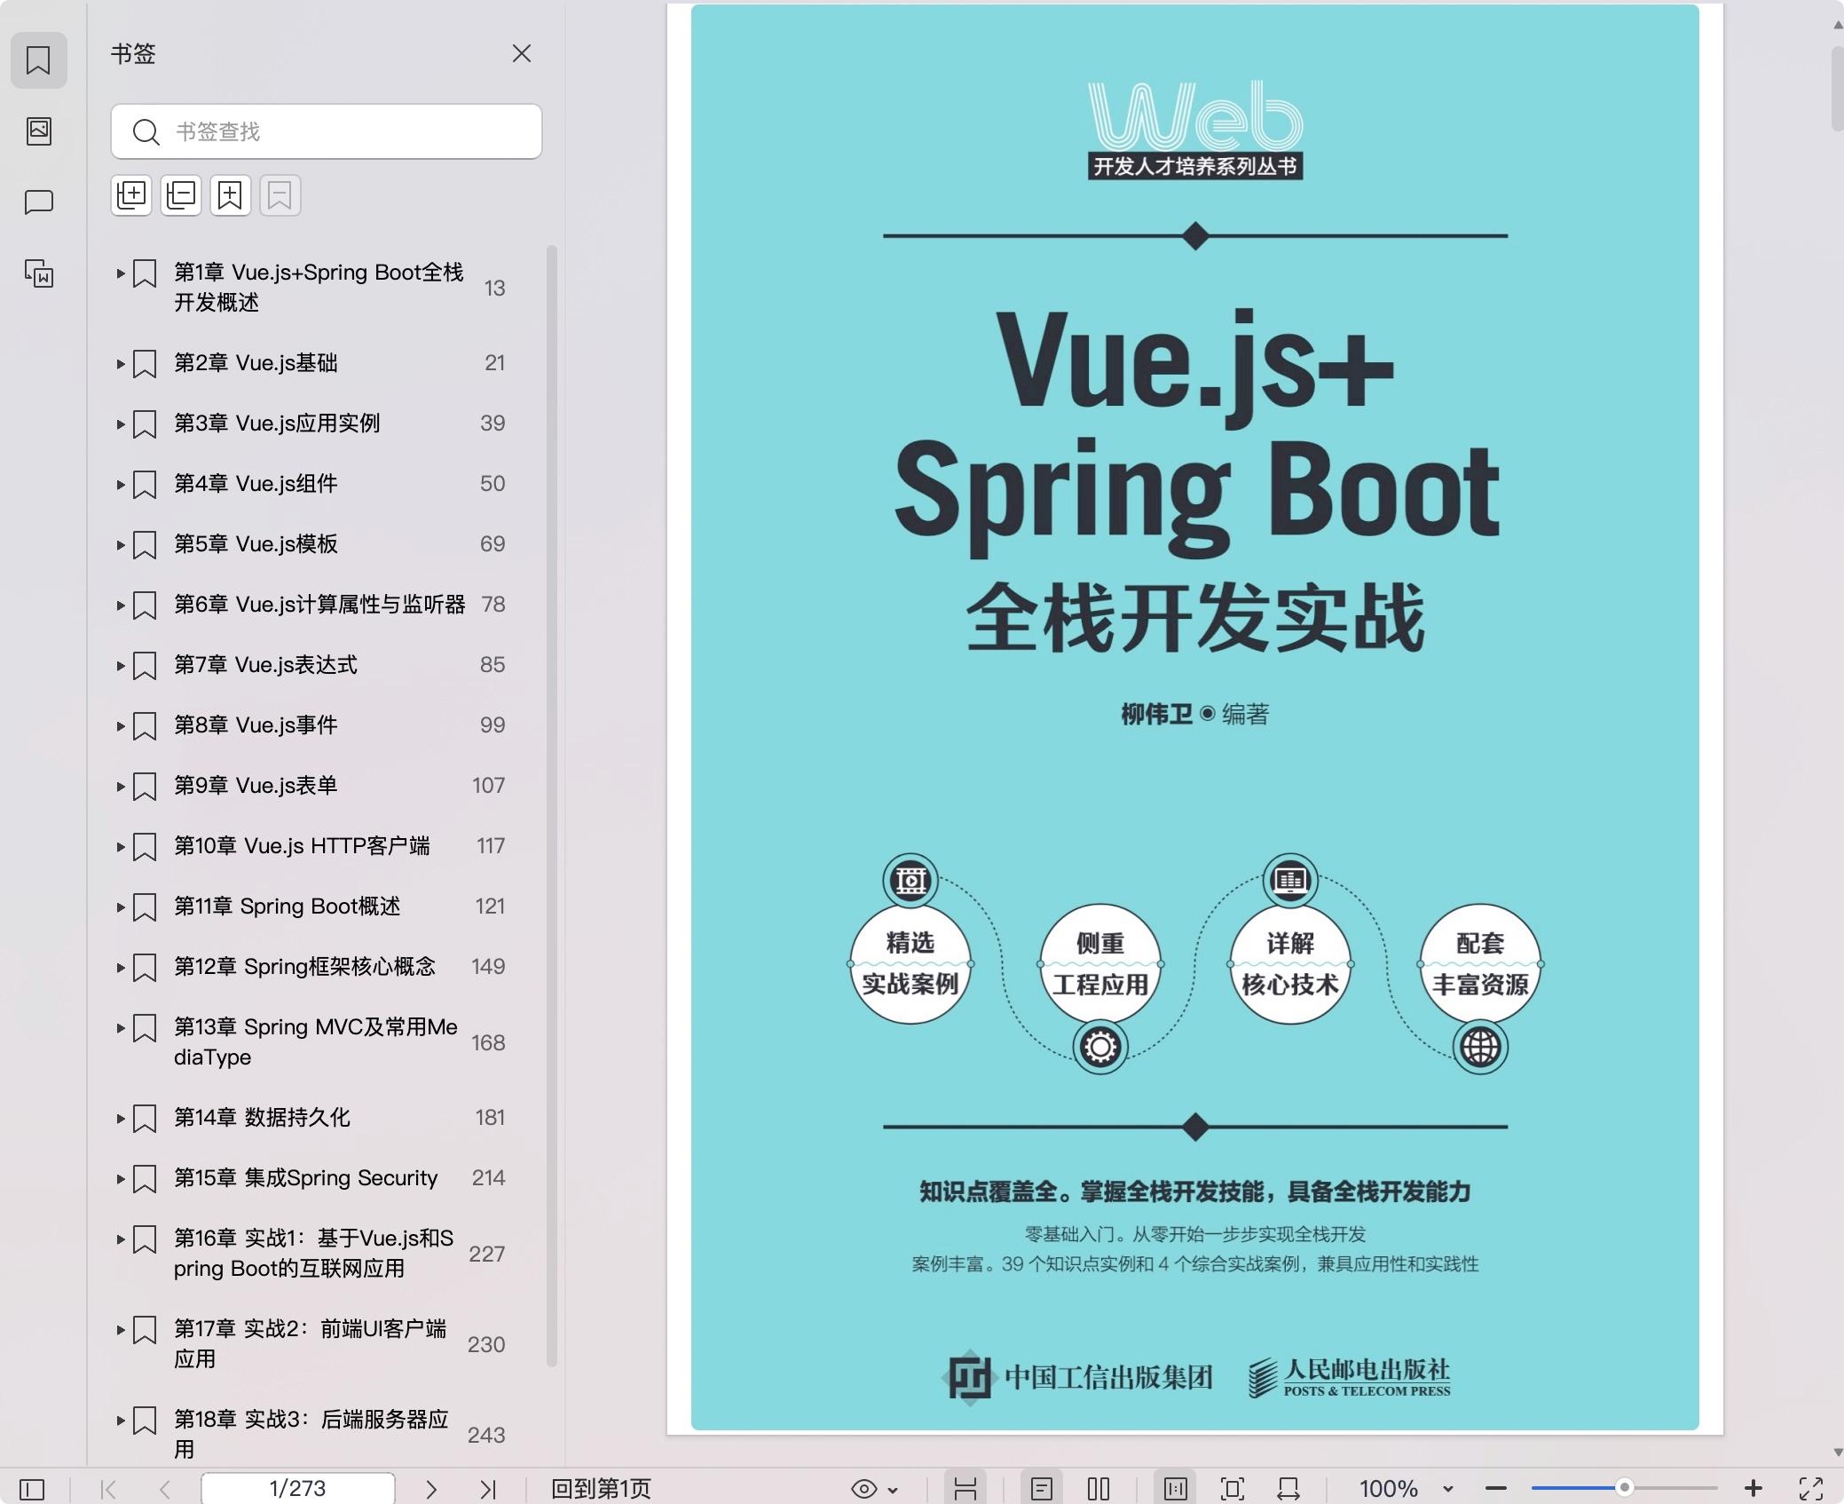This screenshot has width=1844, height=1504.
Task: Open bookmark 第13章 Spring MVC及常用MediaType
Action: (x=316, y=1041)
